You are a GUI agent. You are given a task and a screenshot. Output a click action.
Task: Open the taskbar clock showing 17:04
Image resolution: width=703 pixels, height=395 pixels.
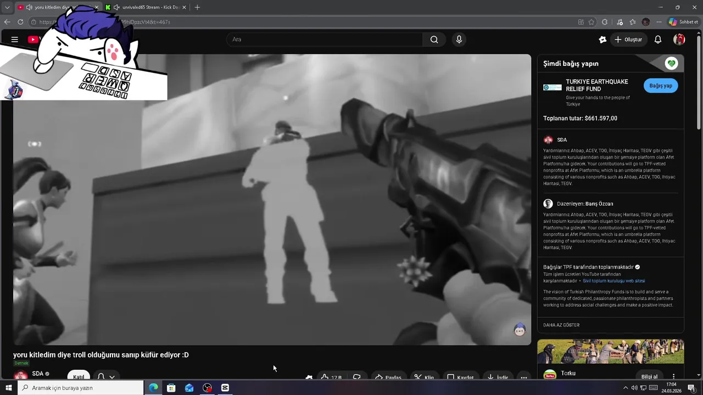tap(671, 388)
